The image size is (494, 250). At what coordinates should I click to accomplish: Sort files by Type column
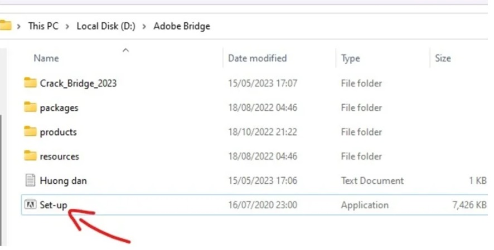click(x=350, y=58)
